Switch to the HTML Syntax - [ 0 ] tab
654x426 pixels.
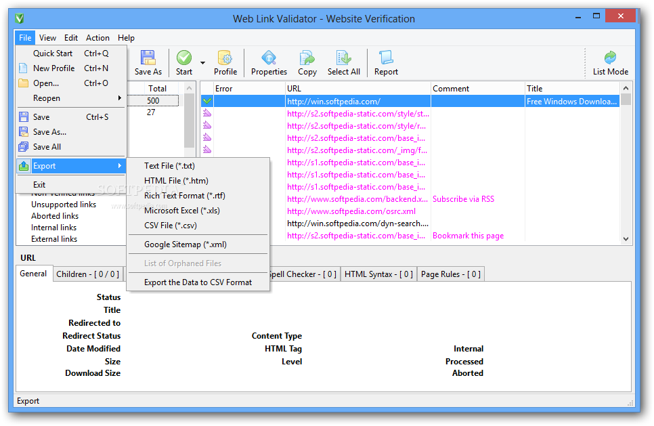pyautogui.click(x=378, y=274)
